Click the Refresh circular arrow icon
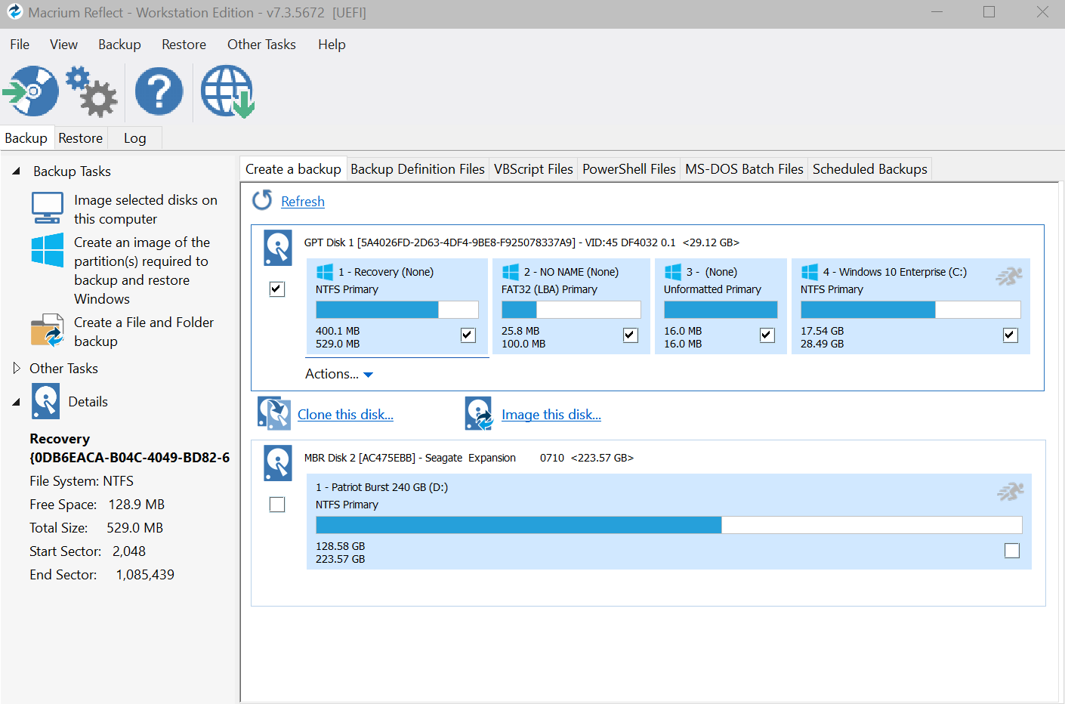The width and height of the screenshot is (1065, 704). (x=262, y=200)
